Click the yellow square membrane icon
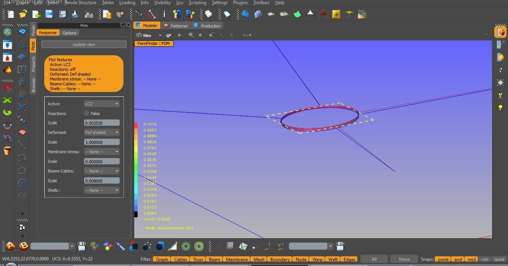508x266 pixels. 336,14
